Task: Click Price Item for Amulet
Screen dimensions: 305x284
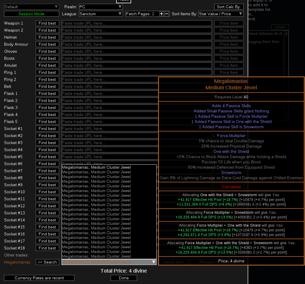Action: (x=229, y=65)
